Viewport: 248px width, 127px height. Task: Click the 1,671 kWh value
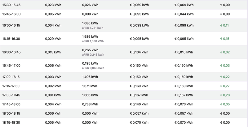[90, 86]
